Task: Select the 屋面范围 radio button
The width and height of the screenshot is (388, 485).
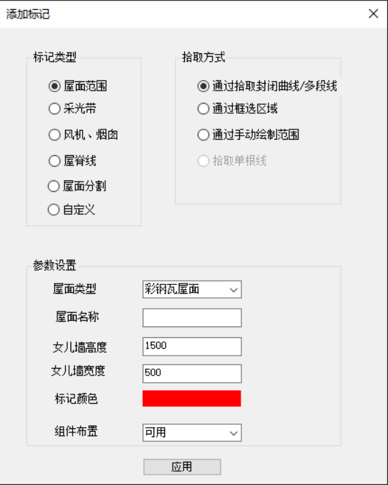Action: [x=54, y=86]
